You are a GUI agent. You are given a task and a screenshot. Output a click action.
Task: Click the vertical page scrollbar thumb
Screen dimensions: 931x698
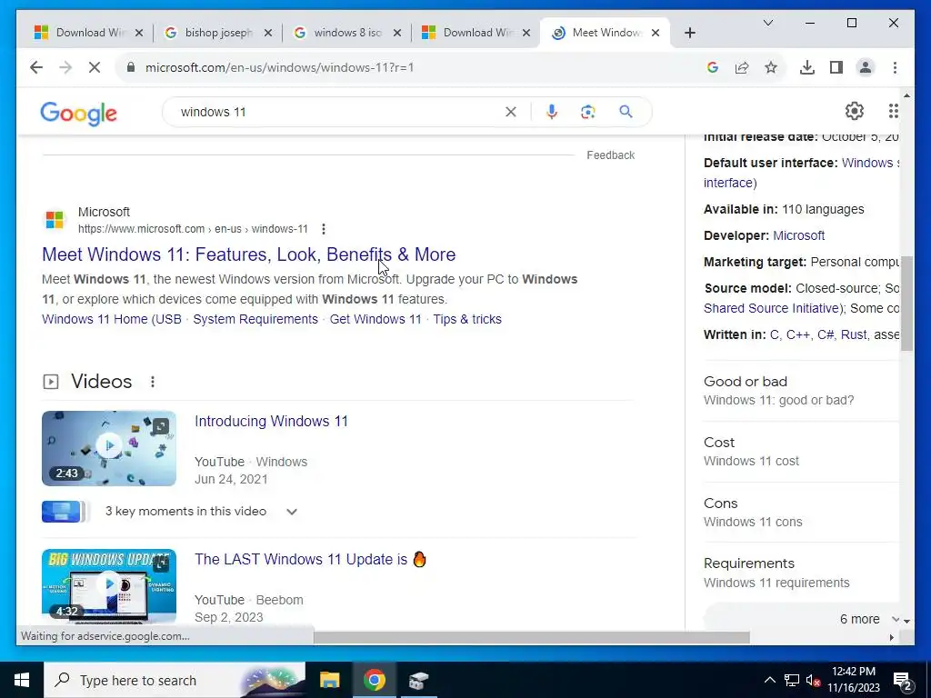click(x=906, y=304)
